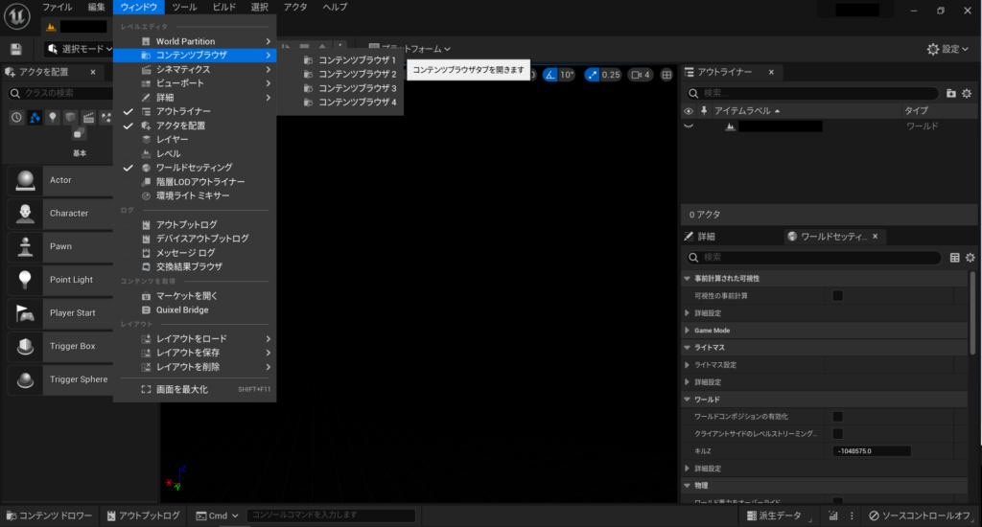The image size is (982, 527).
Task: Enable the 可視性の事前計算 checkbox
Action: tap(837, 296)
